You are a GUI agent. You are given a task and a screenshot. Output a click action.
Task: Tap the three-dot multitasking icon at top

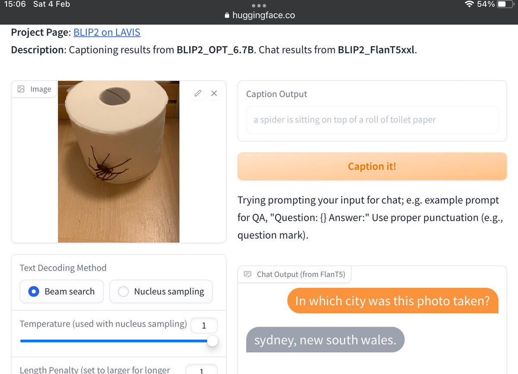259,6
